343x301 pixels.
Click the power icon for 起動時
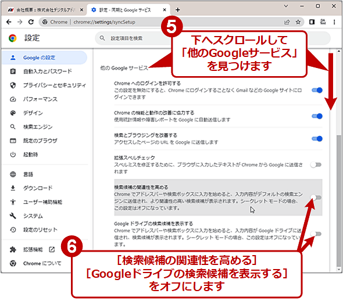pos(13,155)
